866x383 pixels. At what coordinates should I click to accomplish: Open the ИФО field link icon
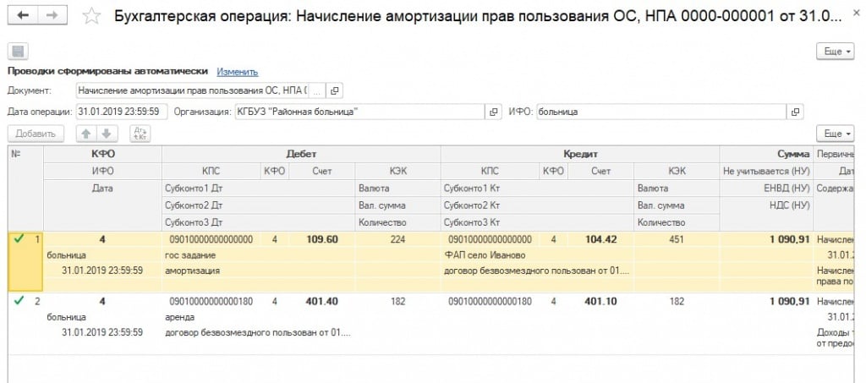[794, 112]
